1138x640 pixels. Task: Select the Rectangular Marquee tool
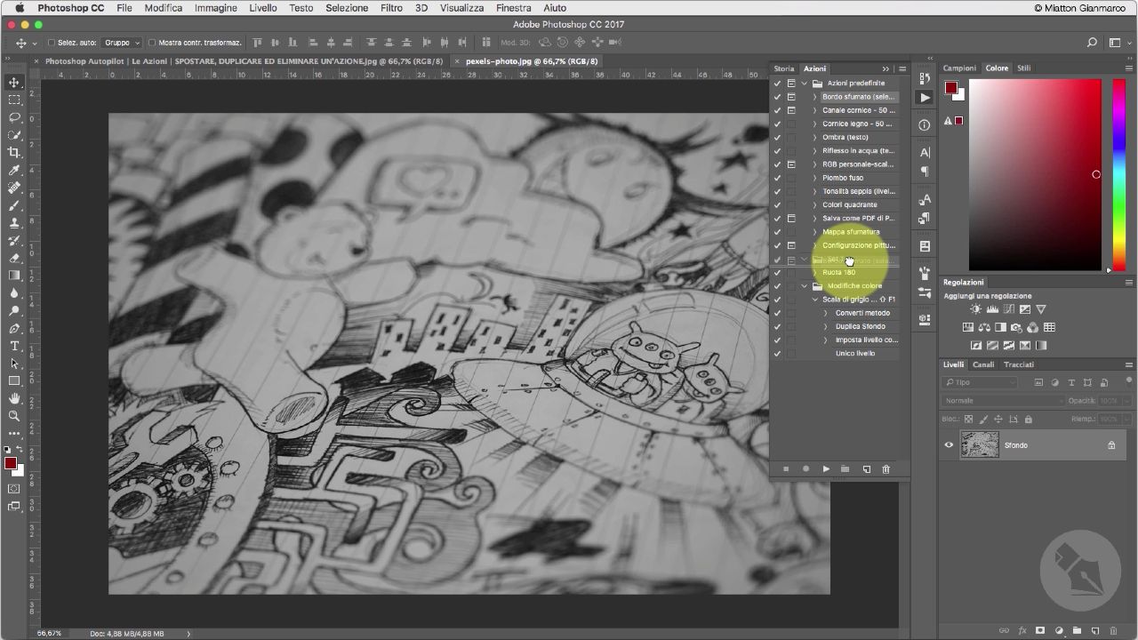(x=14, y=100)
